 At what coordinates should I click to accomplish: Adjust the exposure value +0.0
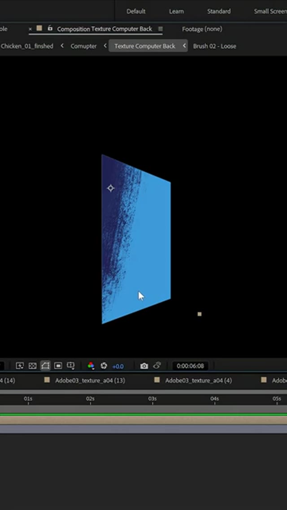coord(118,366)
